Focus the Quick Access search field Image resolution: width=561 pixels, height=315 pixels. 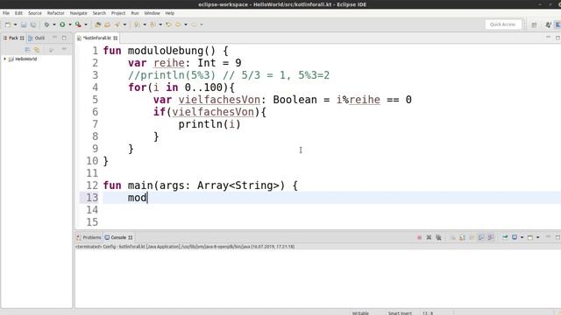[x=502, y=24]
